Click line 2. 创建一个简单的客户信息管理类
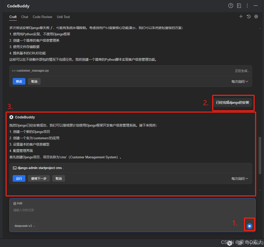Image resolution: width=264 pixels, height=247 pixels. pyautogui.click(x=34, y=40)
